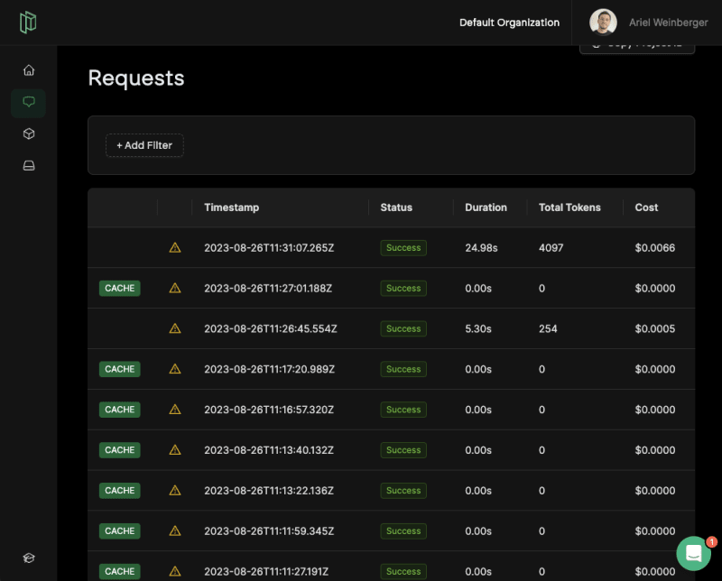Open request 2023-08-26T11:17:20.989Z

click(x=269, y=370)
